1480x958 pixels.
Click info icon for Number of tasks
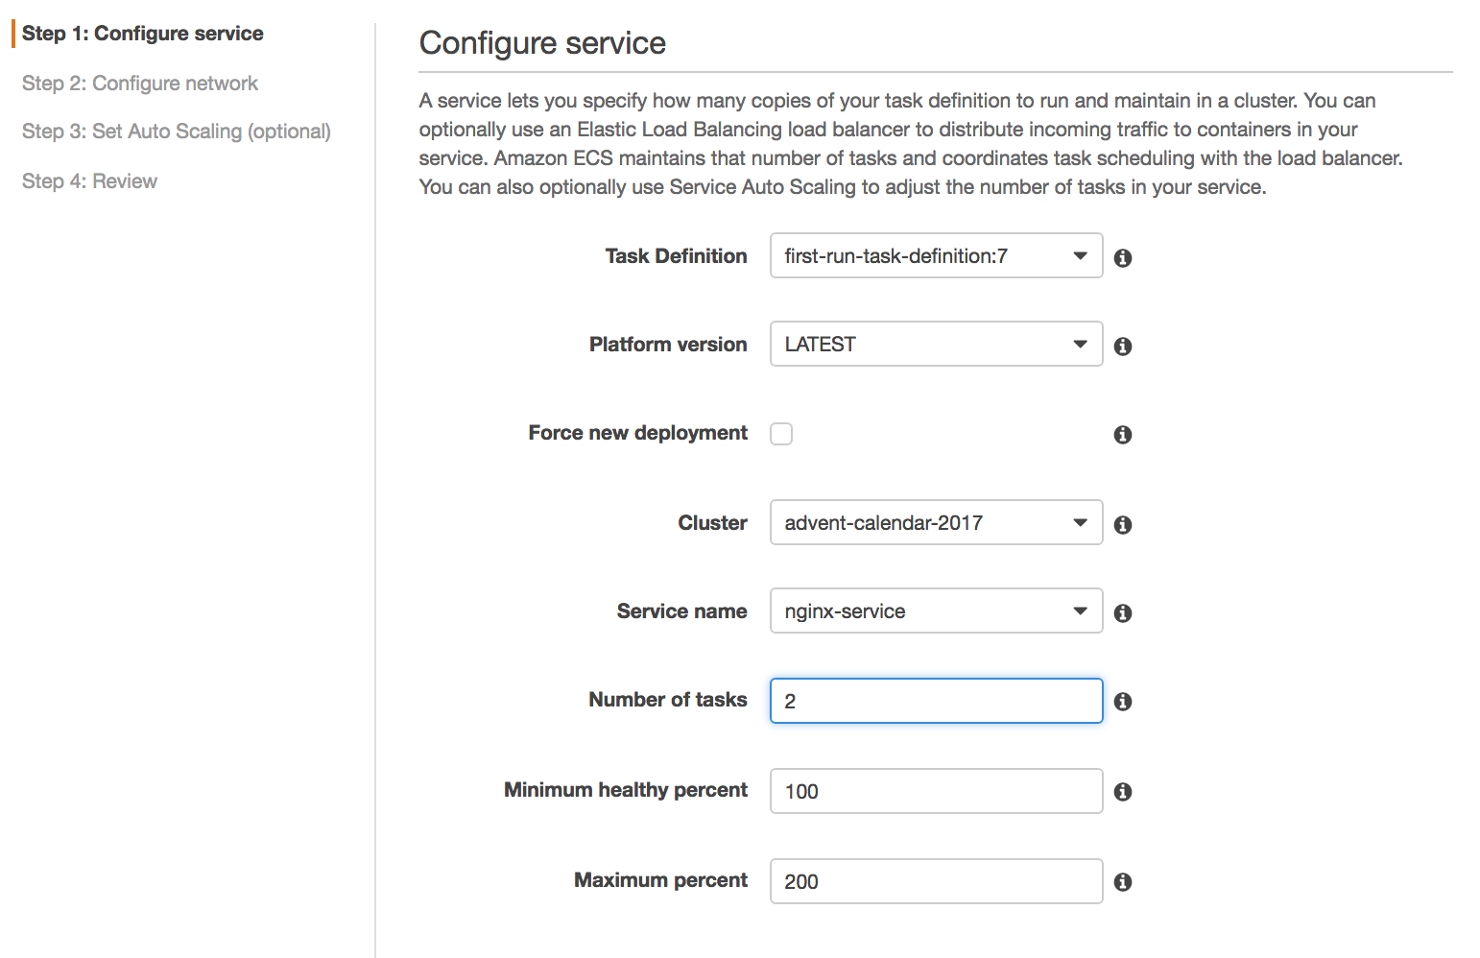[x=1123, y=702]
